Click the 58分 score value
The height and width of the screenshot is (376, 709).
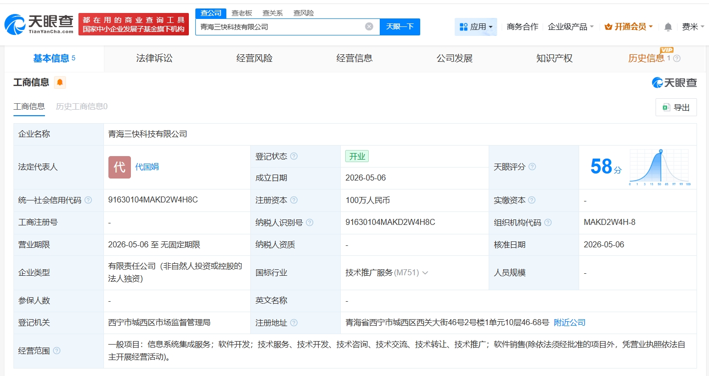click(x=606, y=167)
